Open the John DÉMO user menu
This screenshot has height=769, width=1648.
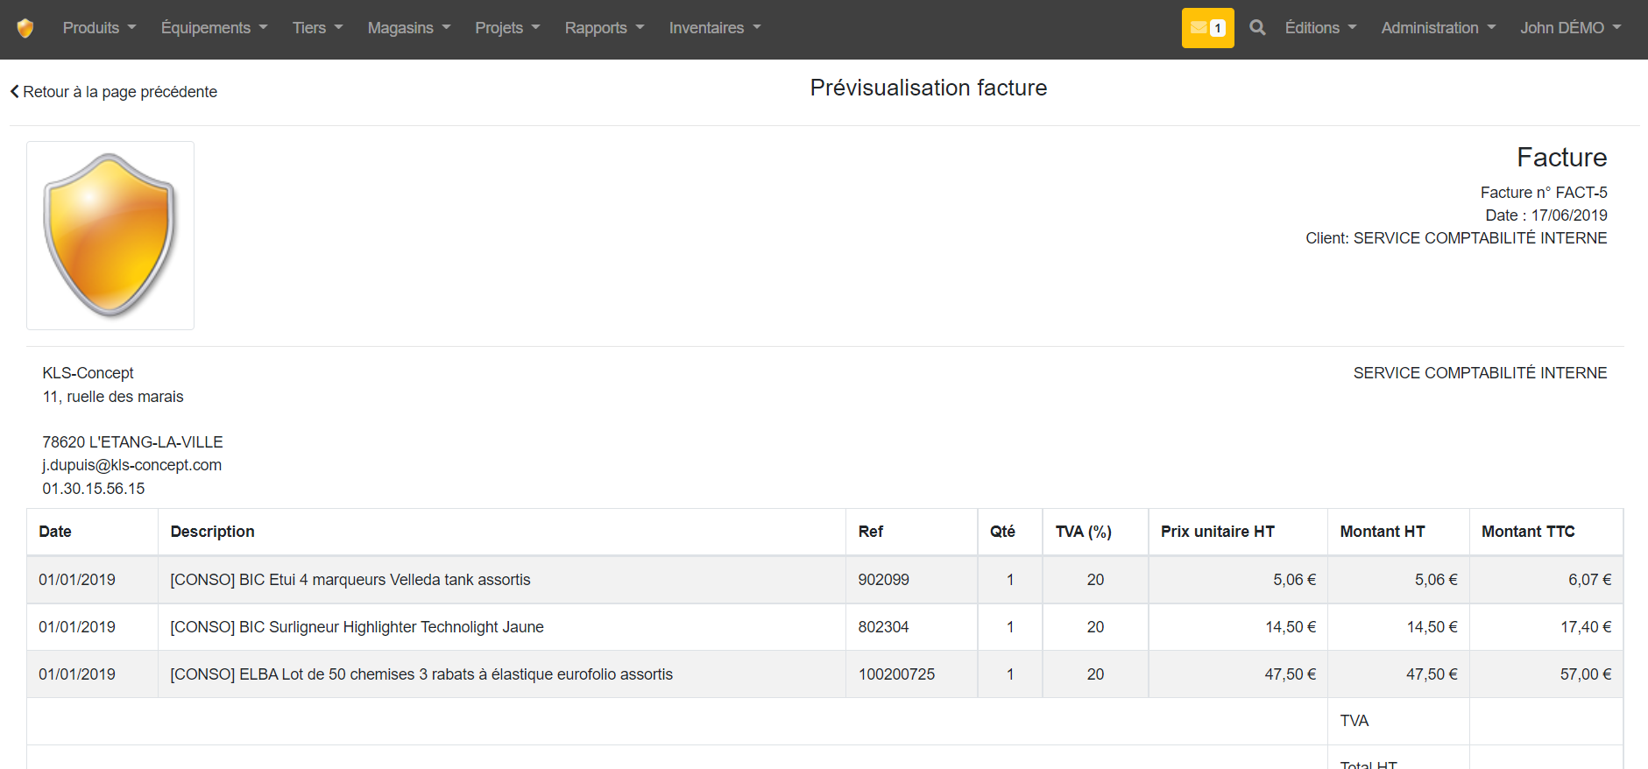1571,28
